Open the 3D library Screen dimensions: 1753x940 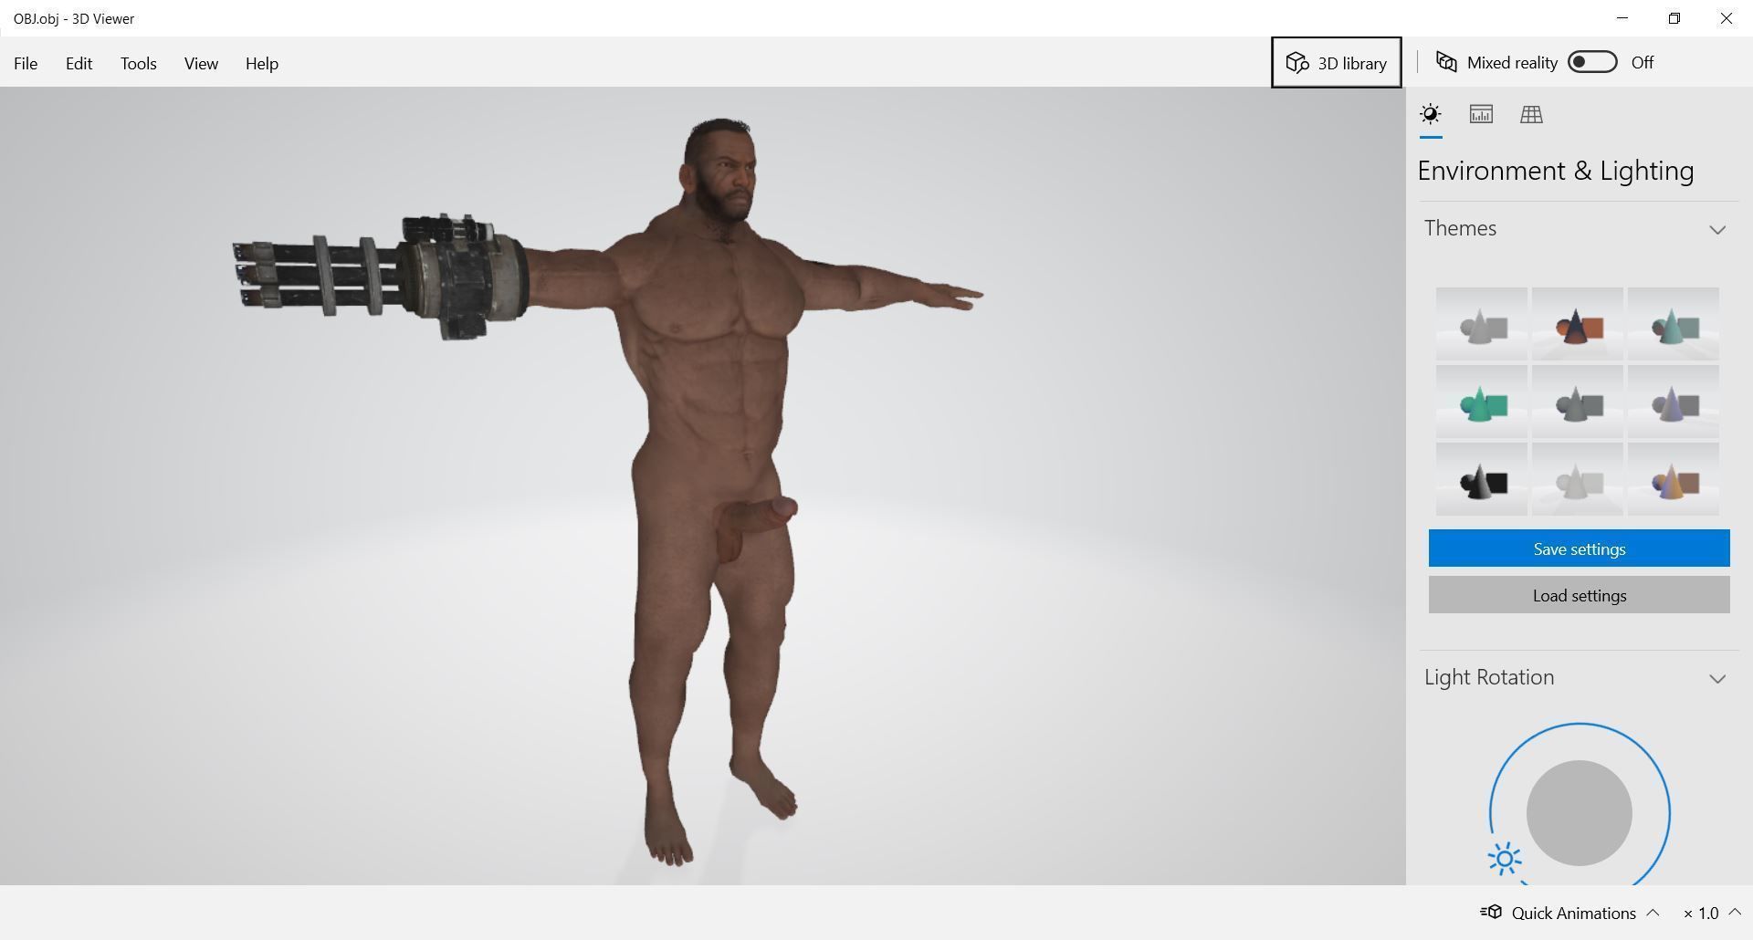(1336, 62)
